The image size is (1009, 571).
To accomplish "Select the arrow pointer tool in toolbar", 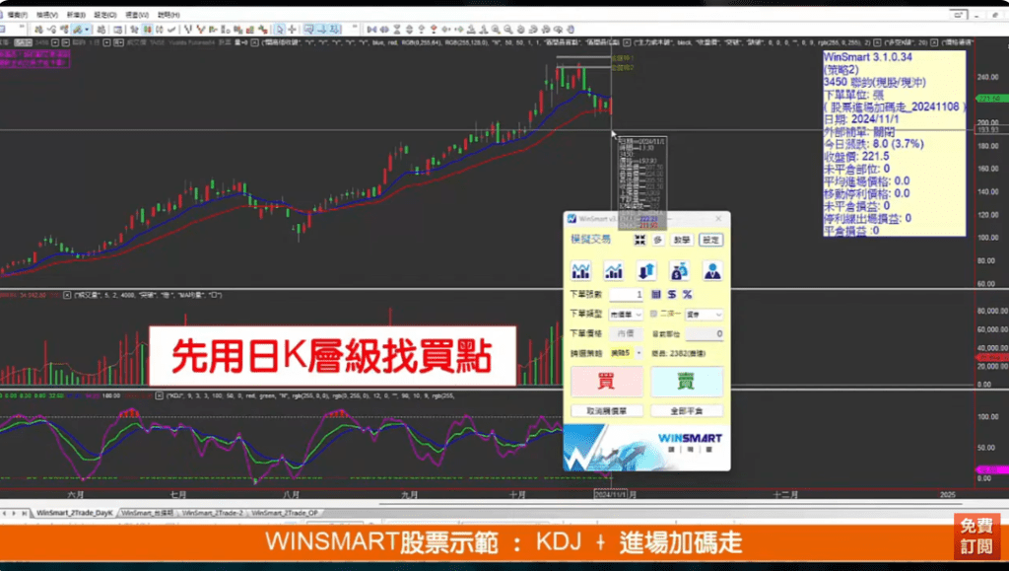I will 280,30.
